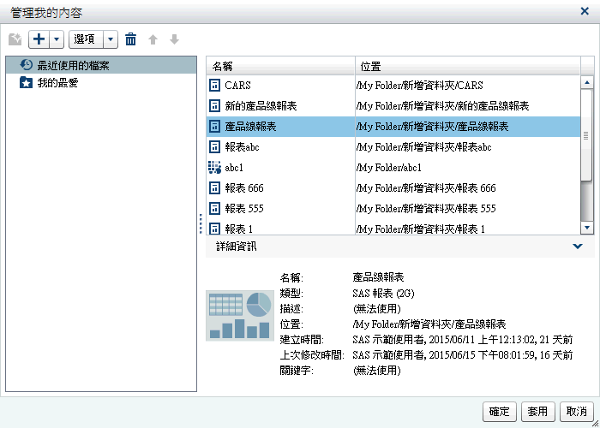600x428 pixels.
Task: Click the 套用 button
Action: pos(537,411)
